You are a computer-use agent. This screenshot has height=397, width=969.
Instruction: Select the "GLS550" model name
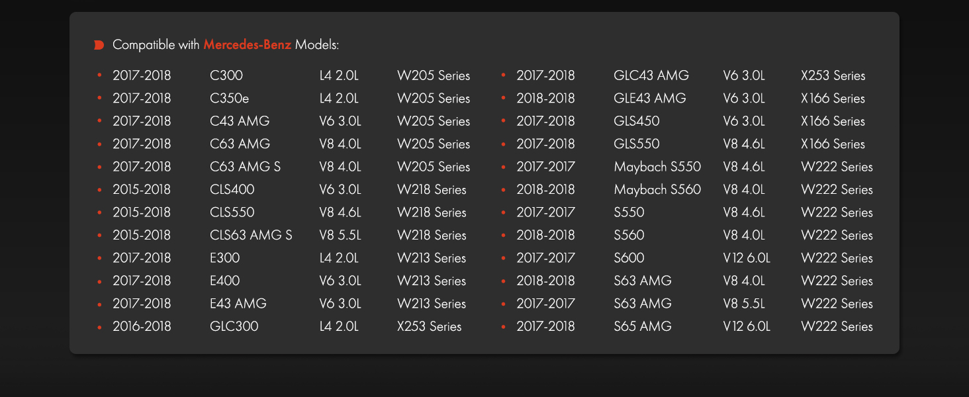pos(637,144)
